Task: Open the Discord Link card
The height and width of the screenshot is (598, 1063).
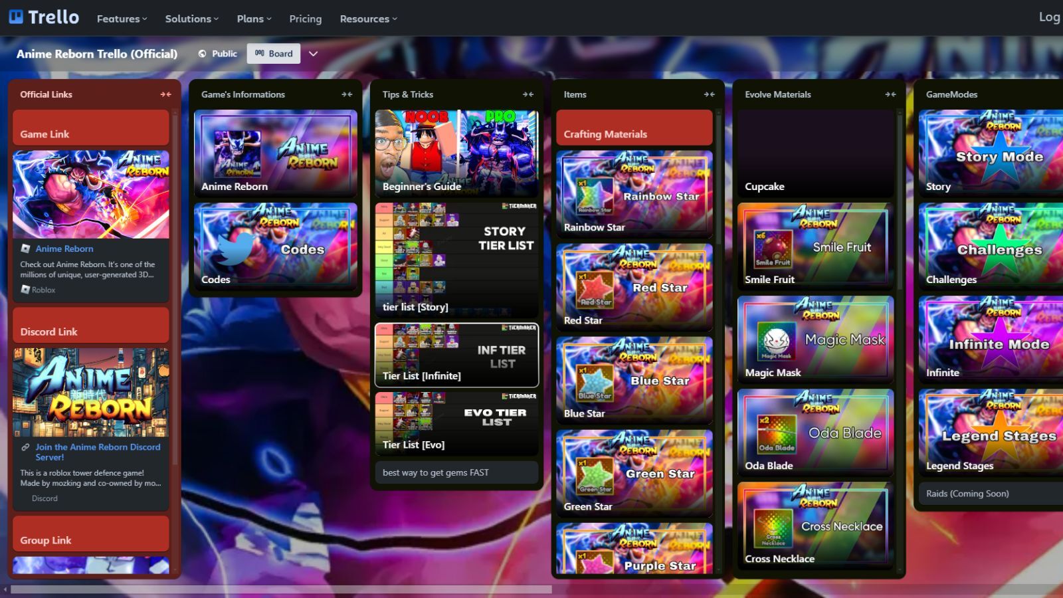Action: (91, 325)
